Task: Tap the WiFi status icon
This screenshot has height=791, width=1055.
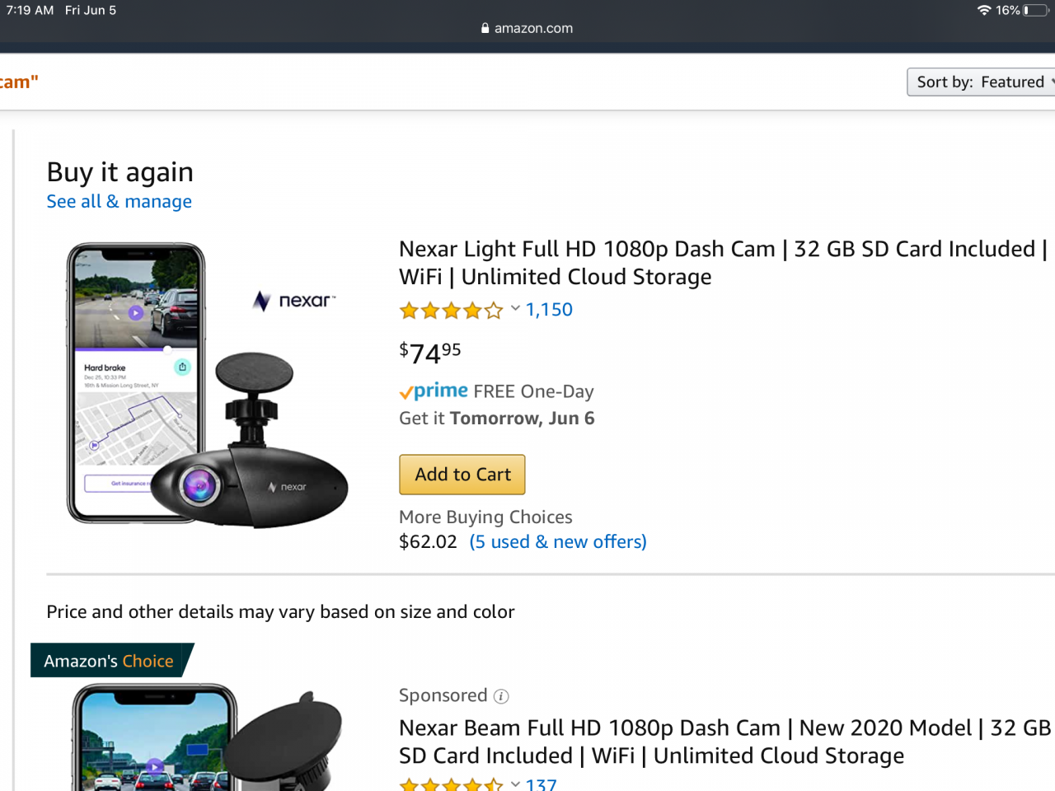Action: [983, 11]
